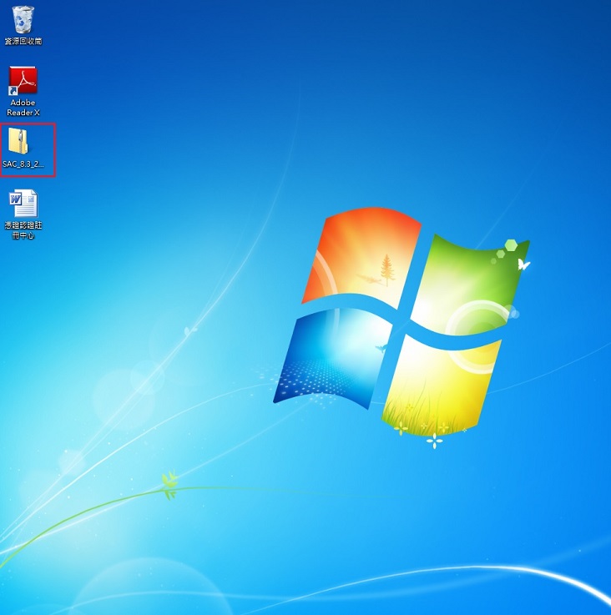Image resolution: width=611 pixels, height=615 pixels.
Task: Click the 憑證認證註冊中心 filename label
Action: tap(23, 230)
